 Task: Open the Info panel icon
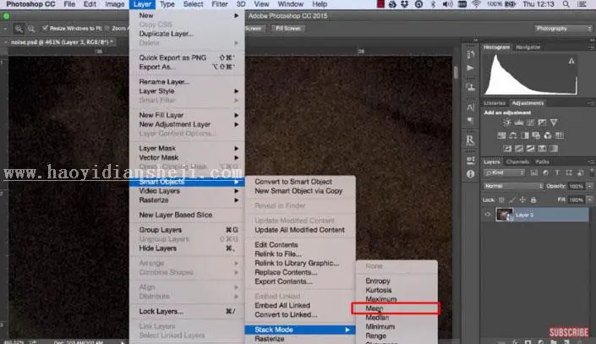pos(471,174)
